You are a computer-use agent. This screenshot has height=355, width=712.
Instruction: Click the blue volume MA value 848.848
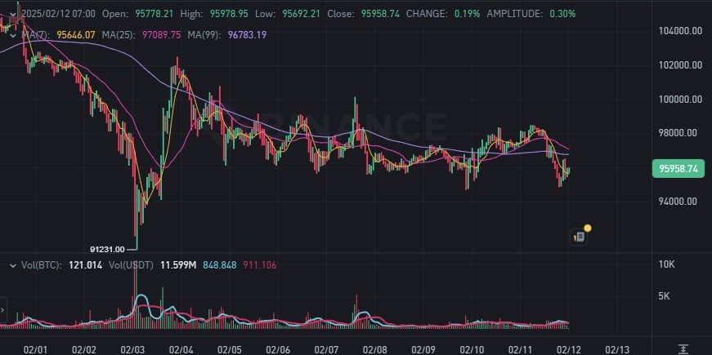(x=220, y=265)
